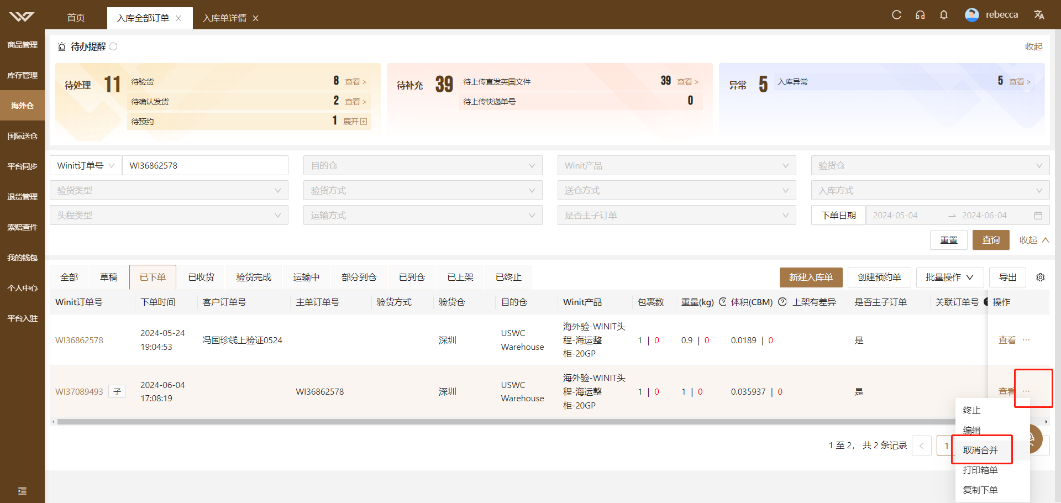Refresh the 待办提醒 reminders
Screen dimensions: 1061x503
[x=113, y=46]
